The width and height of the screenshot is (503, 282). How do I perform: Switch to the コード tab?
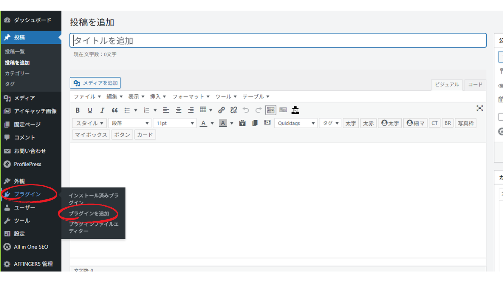coord(475,85)
